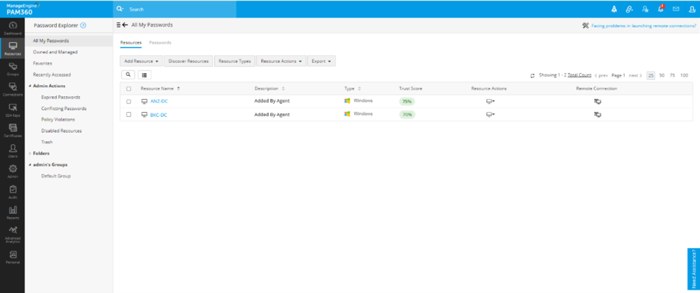Open the BKC-DC resource link
This screenshot has width=700, height=293.
(159, 115)
